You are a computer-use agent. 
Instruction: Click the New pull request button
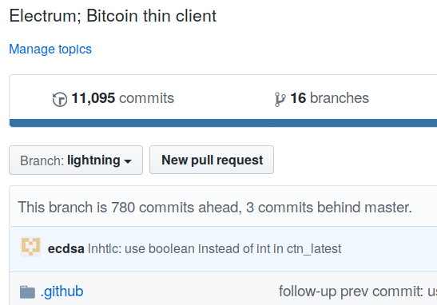(x=212, y=160)
